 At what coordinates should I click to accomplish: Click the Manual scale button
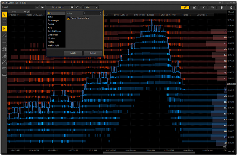coord(231,12)
